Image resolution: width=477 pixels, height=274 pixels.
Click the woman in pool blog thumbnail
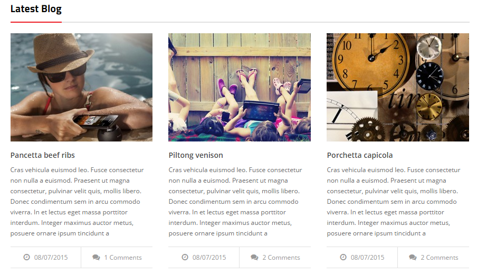[82, 88]
